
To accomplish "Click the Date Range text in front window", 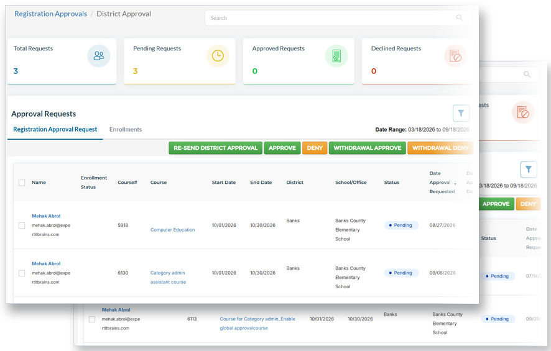I will 422,130.
